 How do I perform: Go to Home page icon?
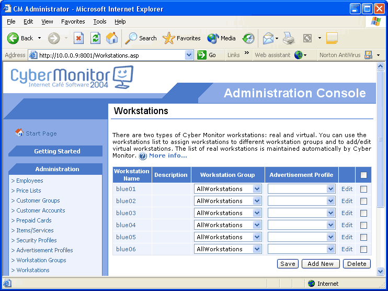coord(112,38)
